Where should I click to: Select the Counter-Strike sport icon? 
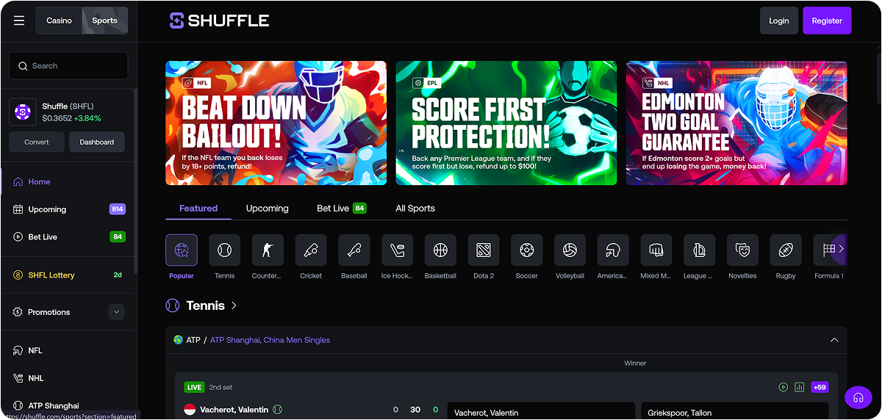coord(268,250)
